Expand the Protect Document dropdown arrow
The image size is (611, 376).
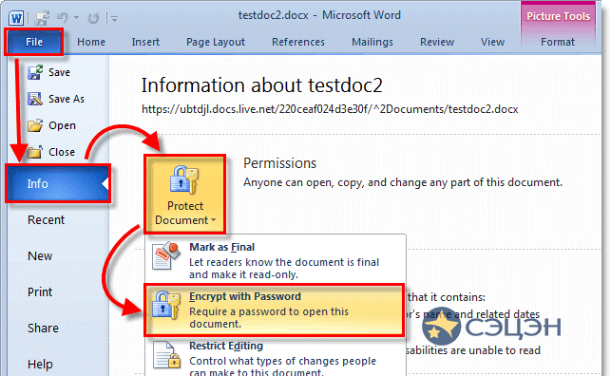[x=214, y=220]
